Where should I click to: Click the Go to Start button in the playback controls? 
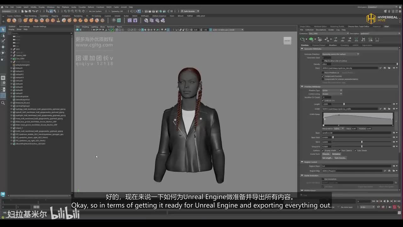pyautogui.click(x=374, y=201)
